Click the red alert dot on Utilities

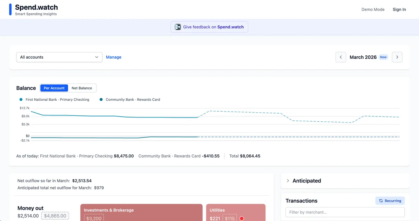(242, 219)
